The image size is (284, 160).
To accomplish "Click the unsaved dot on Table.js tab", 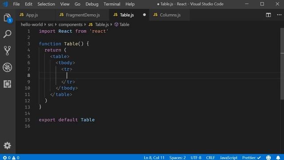I will 144,15.
